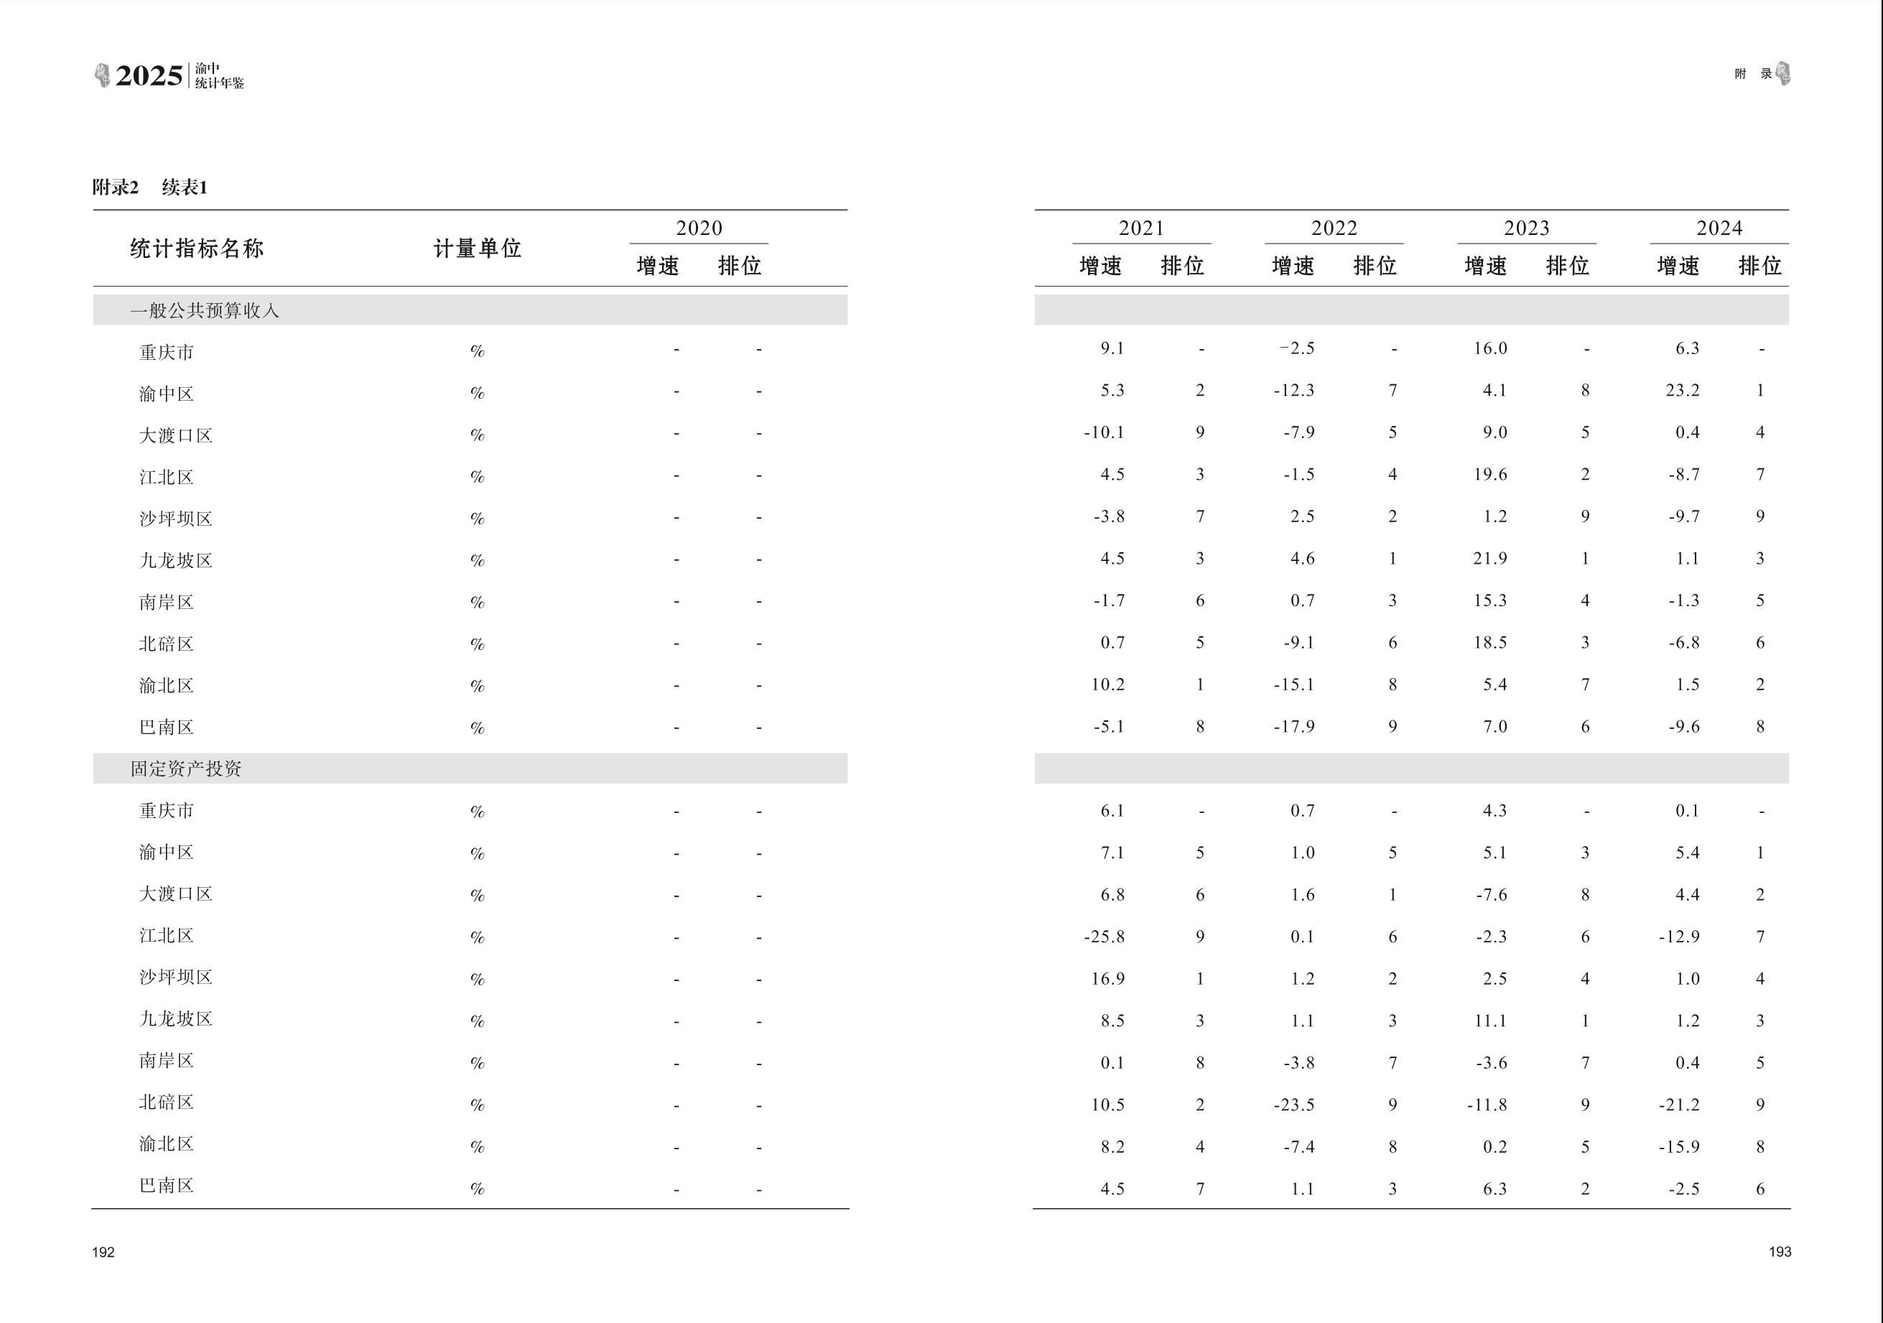Viewport: 1883px width, 1323px height.
Task: Click page number 192
Action: coord(103,1252)
